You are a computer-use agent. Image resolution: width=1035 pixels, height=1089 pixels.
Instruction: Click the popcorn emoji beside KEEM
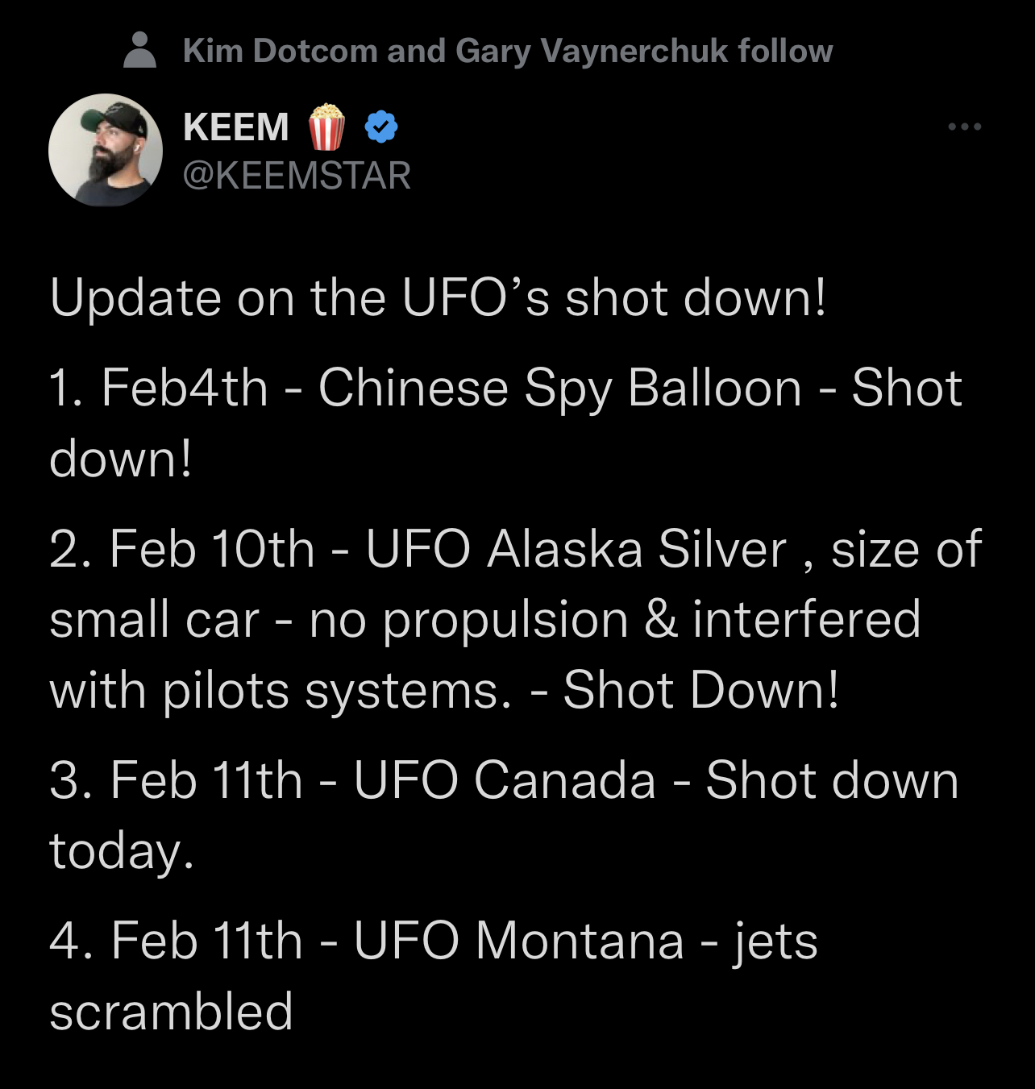pyautogui.click(x=326, y=127)
